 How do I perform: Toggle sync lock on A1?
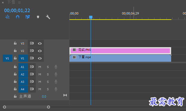click(x=32, y=67)
